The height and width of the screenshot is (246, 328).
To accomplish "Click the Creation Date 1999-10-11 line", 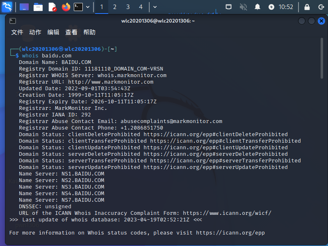I will [x=76, y=95].
